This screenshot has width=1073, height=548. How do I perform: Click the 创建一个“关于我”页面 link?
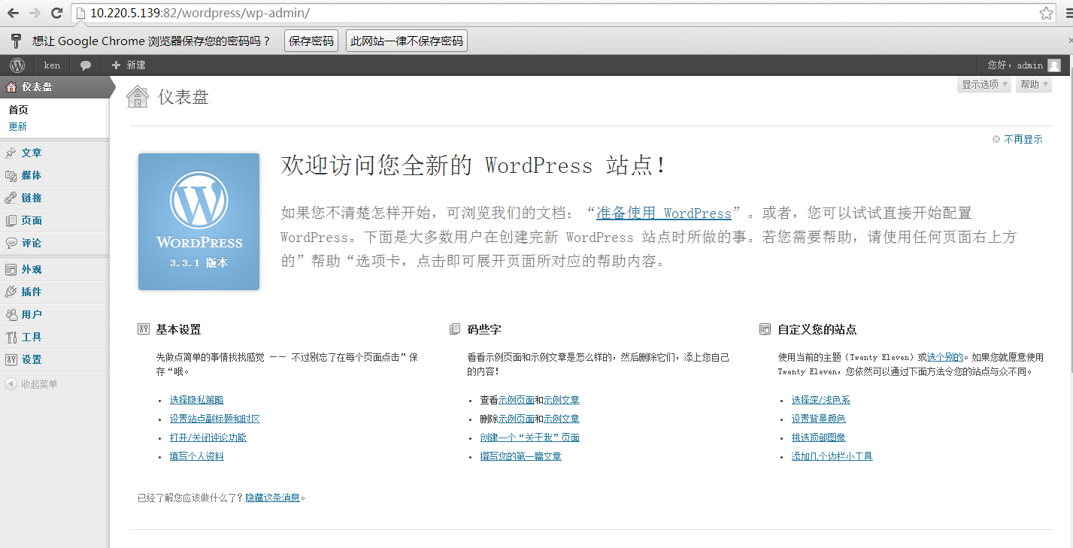(x=530, y=437)
